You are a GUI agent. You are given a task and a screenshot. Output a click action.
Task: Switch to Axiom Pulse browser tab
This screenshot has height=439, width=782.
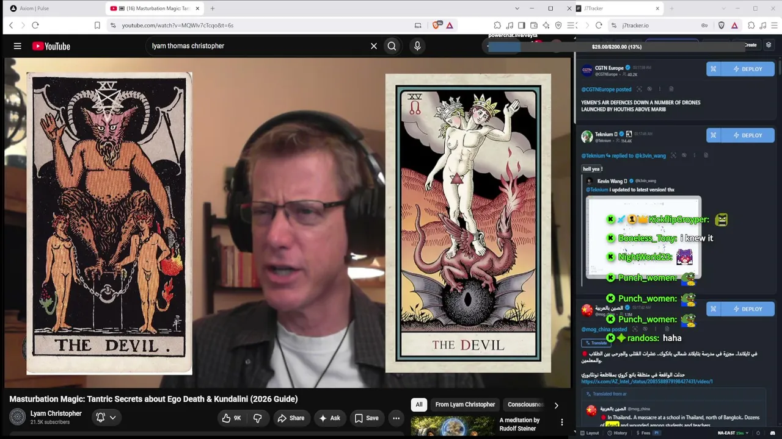coord(52,9)
